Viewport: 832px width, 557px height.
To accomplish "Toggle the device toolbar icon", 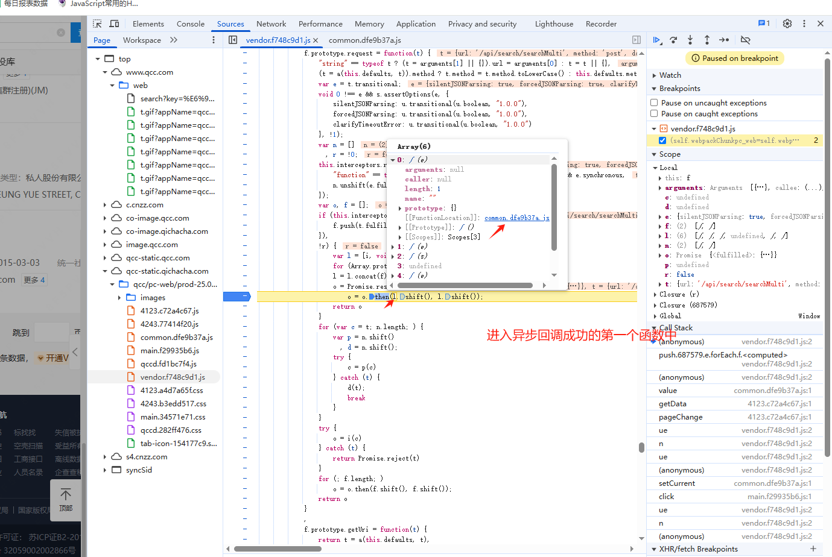I will pyautogui.click(x=114, y=24).
